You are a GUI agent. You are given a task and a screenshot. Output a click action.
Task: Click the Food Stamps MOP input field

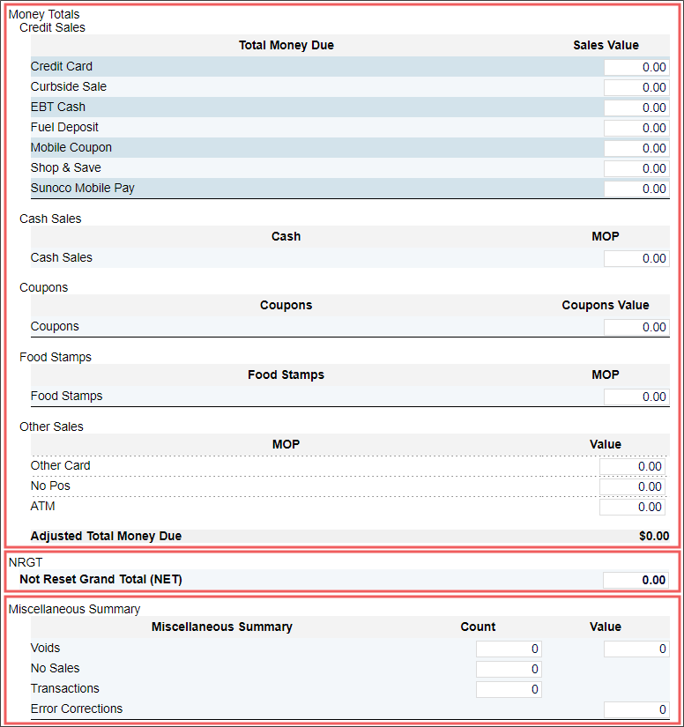click(636, 397)
